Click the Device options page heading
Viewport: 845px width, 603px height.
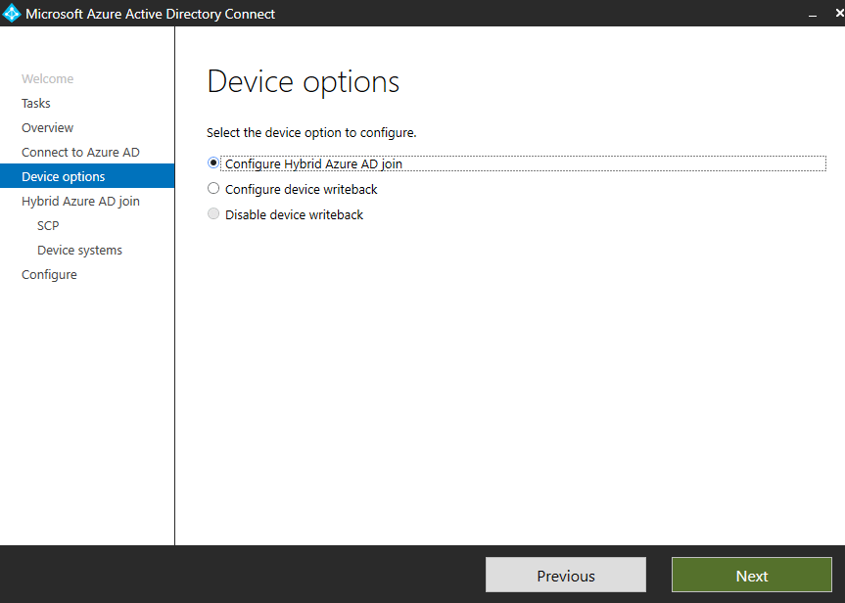click(x=303, y=82)
